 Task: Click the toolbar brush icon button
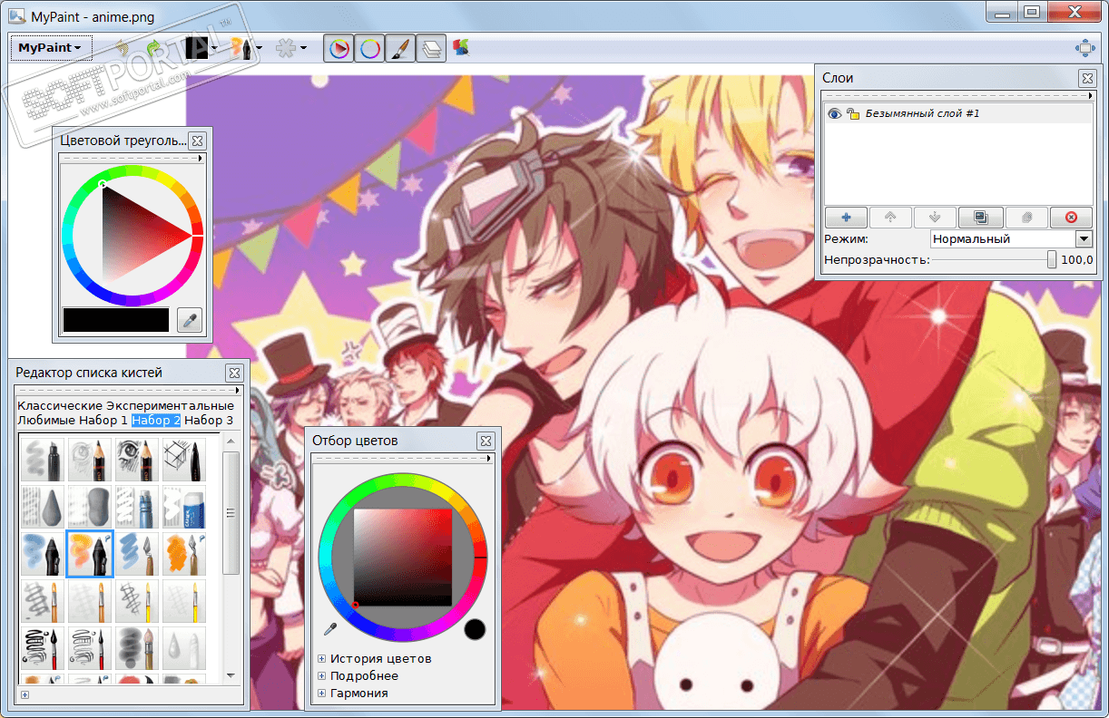(x=241, y=48)
